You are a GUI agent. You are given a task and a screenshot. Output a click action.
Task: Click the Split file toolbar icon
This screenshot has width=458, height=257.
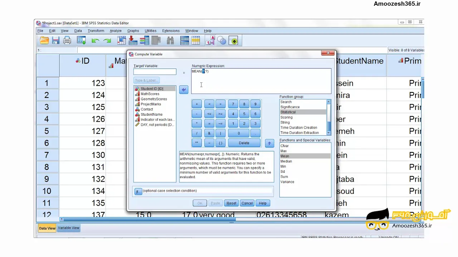click(185, 41)
